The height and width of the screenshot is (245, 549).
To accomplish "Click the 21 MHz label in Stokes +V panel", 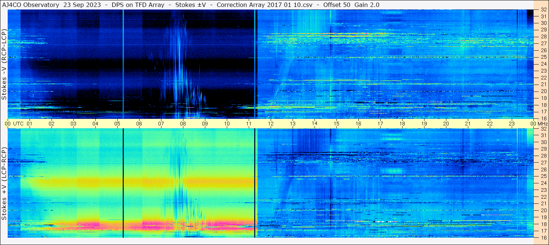I will pyautogui.click(x=544, y=203).
